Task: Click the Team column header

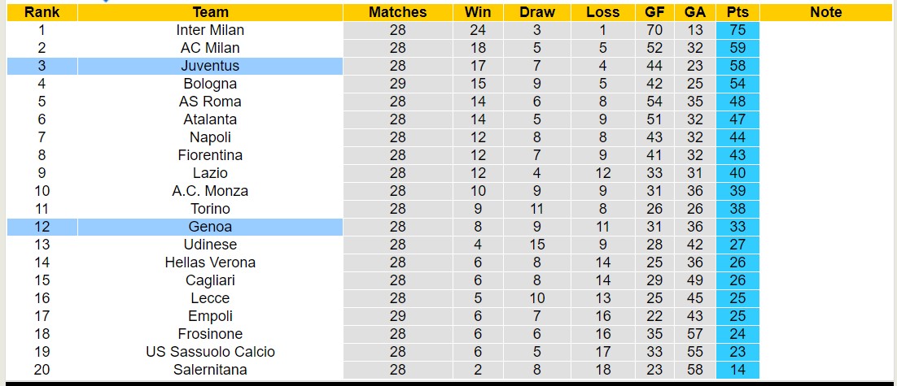Action: click(x=210, y=12)
